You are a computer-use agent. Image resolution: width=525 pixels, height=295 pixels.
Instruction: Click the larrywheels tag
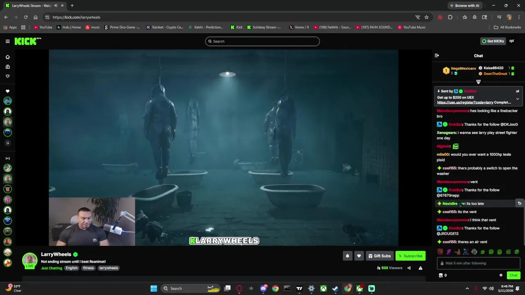[108, 268]
